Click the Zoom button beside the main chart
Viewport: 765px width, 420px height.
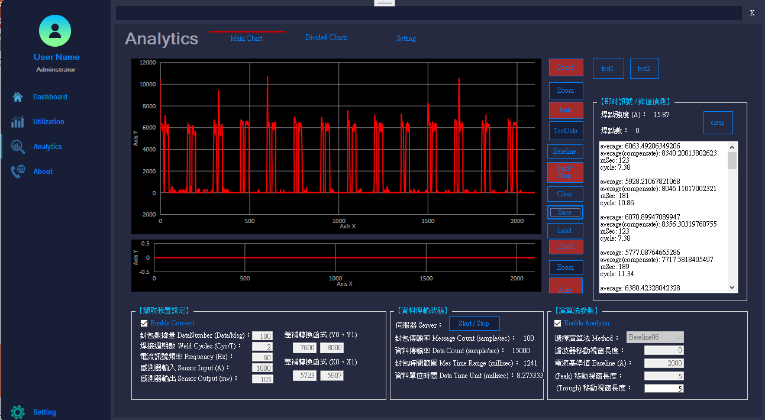[x=566, y=91]
